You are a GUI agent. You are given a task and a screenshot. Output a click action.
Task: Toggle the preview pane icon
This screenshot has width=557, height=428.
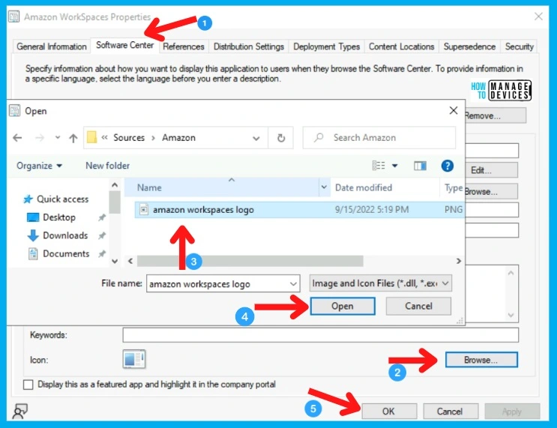tap(420, 166)
